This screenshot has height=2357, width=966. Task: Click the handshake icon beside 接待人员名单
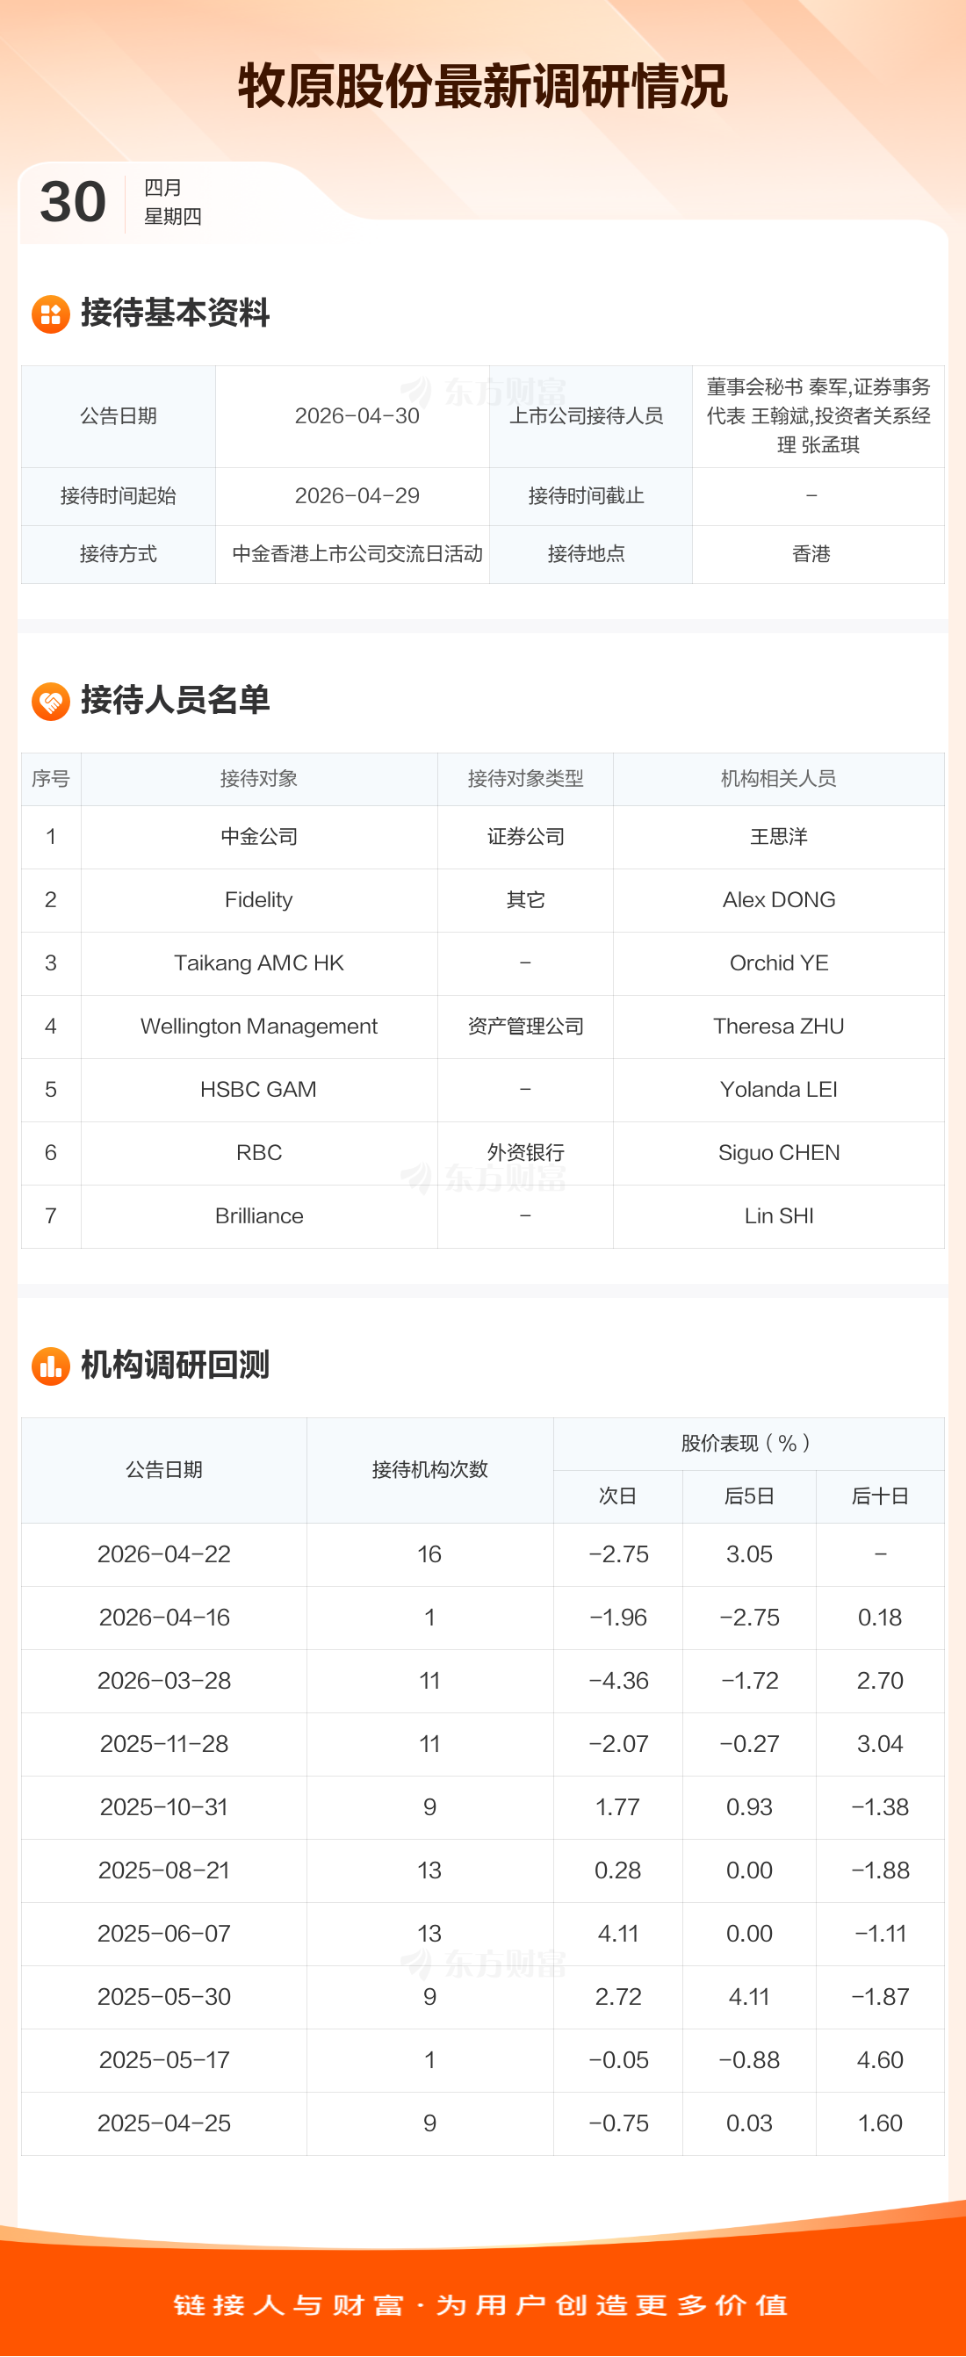point(50,701)
